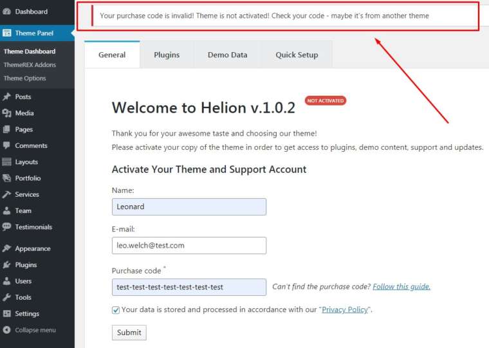Click the Posts pushpin icon
Screen dimensions: 489x348
pyautogui.click(x=7, y=96)
